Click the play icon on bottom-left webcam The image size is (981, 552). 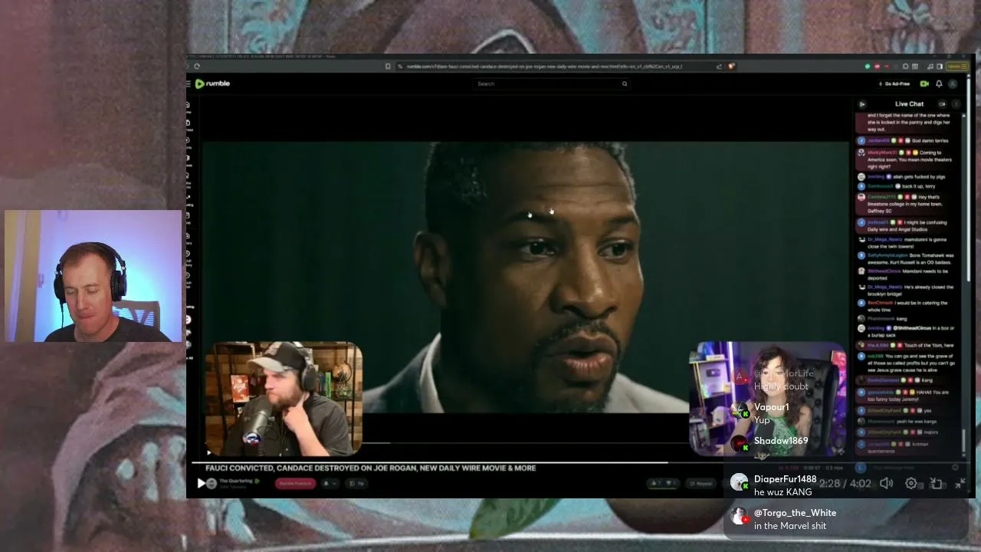pyautogui.click(x=209, y=452)
